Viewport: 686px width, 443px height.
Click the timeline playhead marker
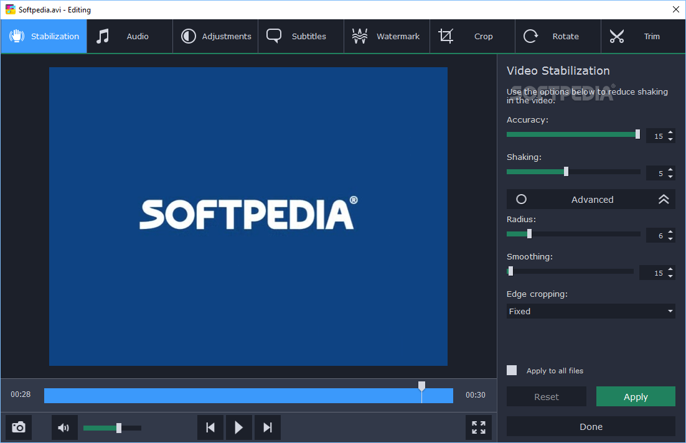tap(421, 386)
